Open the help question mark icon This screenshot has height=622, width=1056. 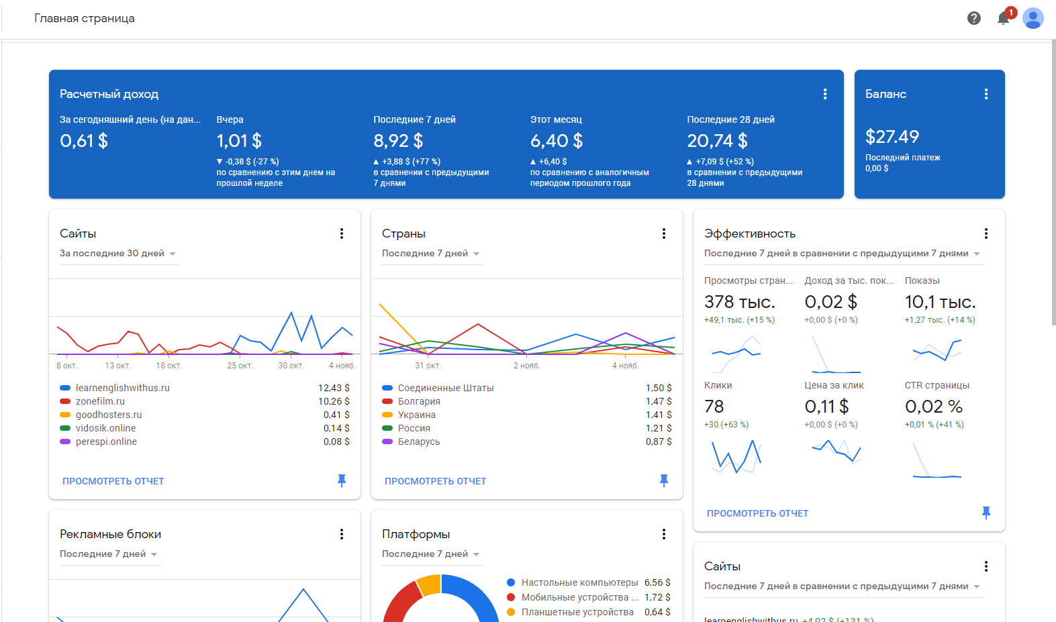[x=973, y=18]
